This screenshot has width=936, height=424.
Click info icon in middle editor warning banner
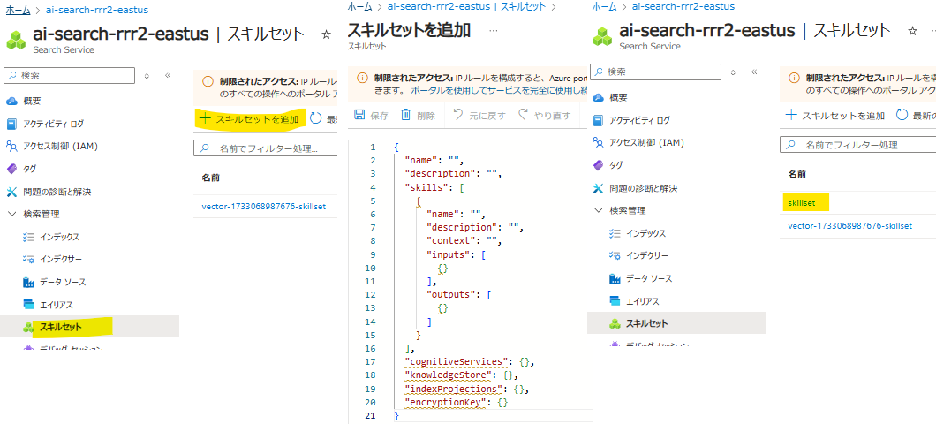tap(362, 78)
